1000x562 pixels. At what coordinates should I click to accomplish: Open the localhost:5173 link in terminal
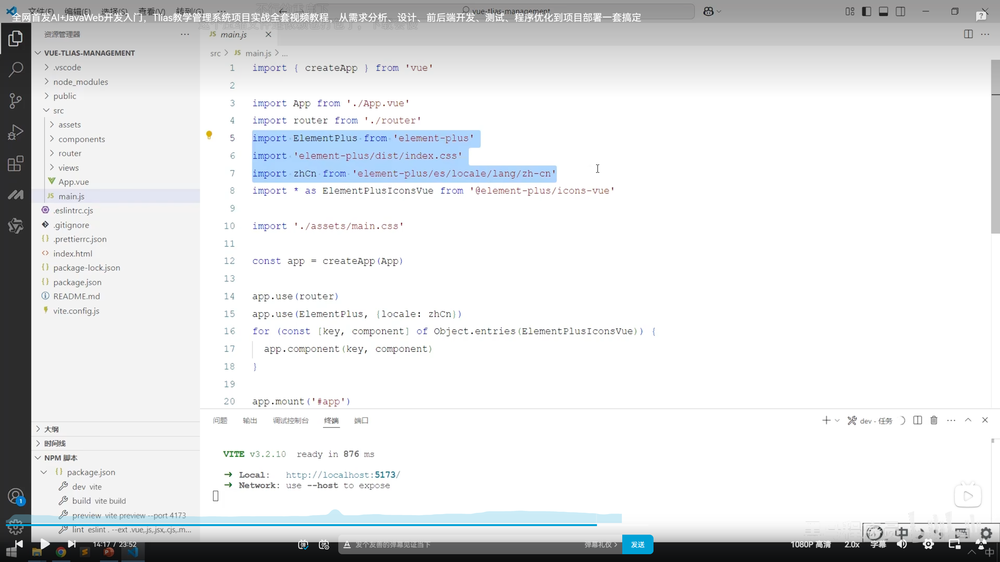(343, 475)
